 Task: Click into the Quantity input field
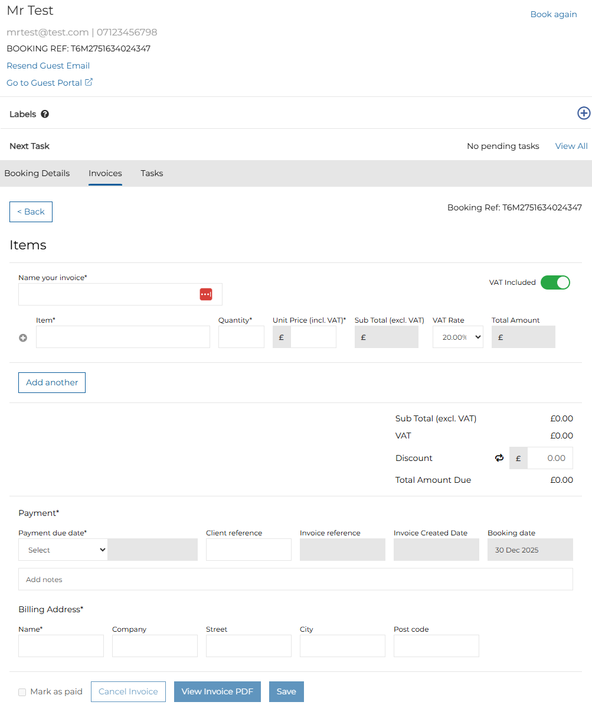(x=241, y=337)
